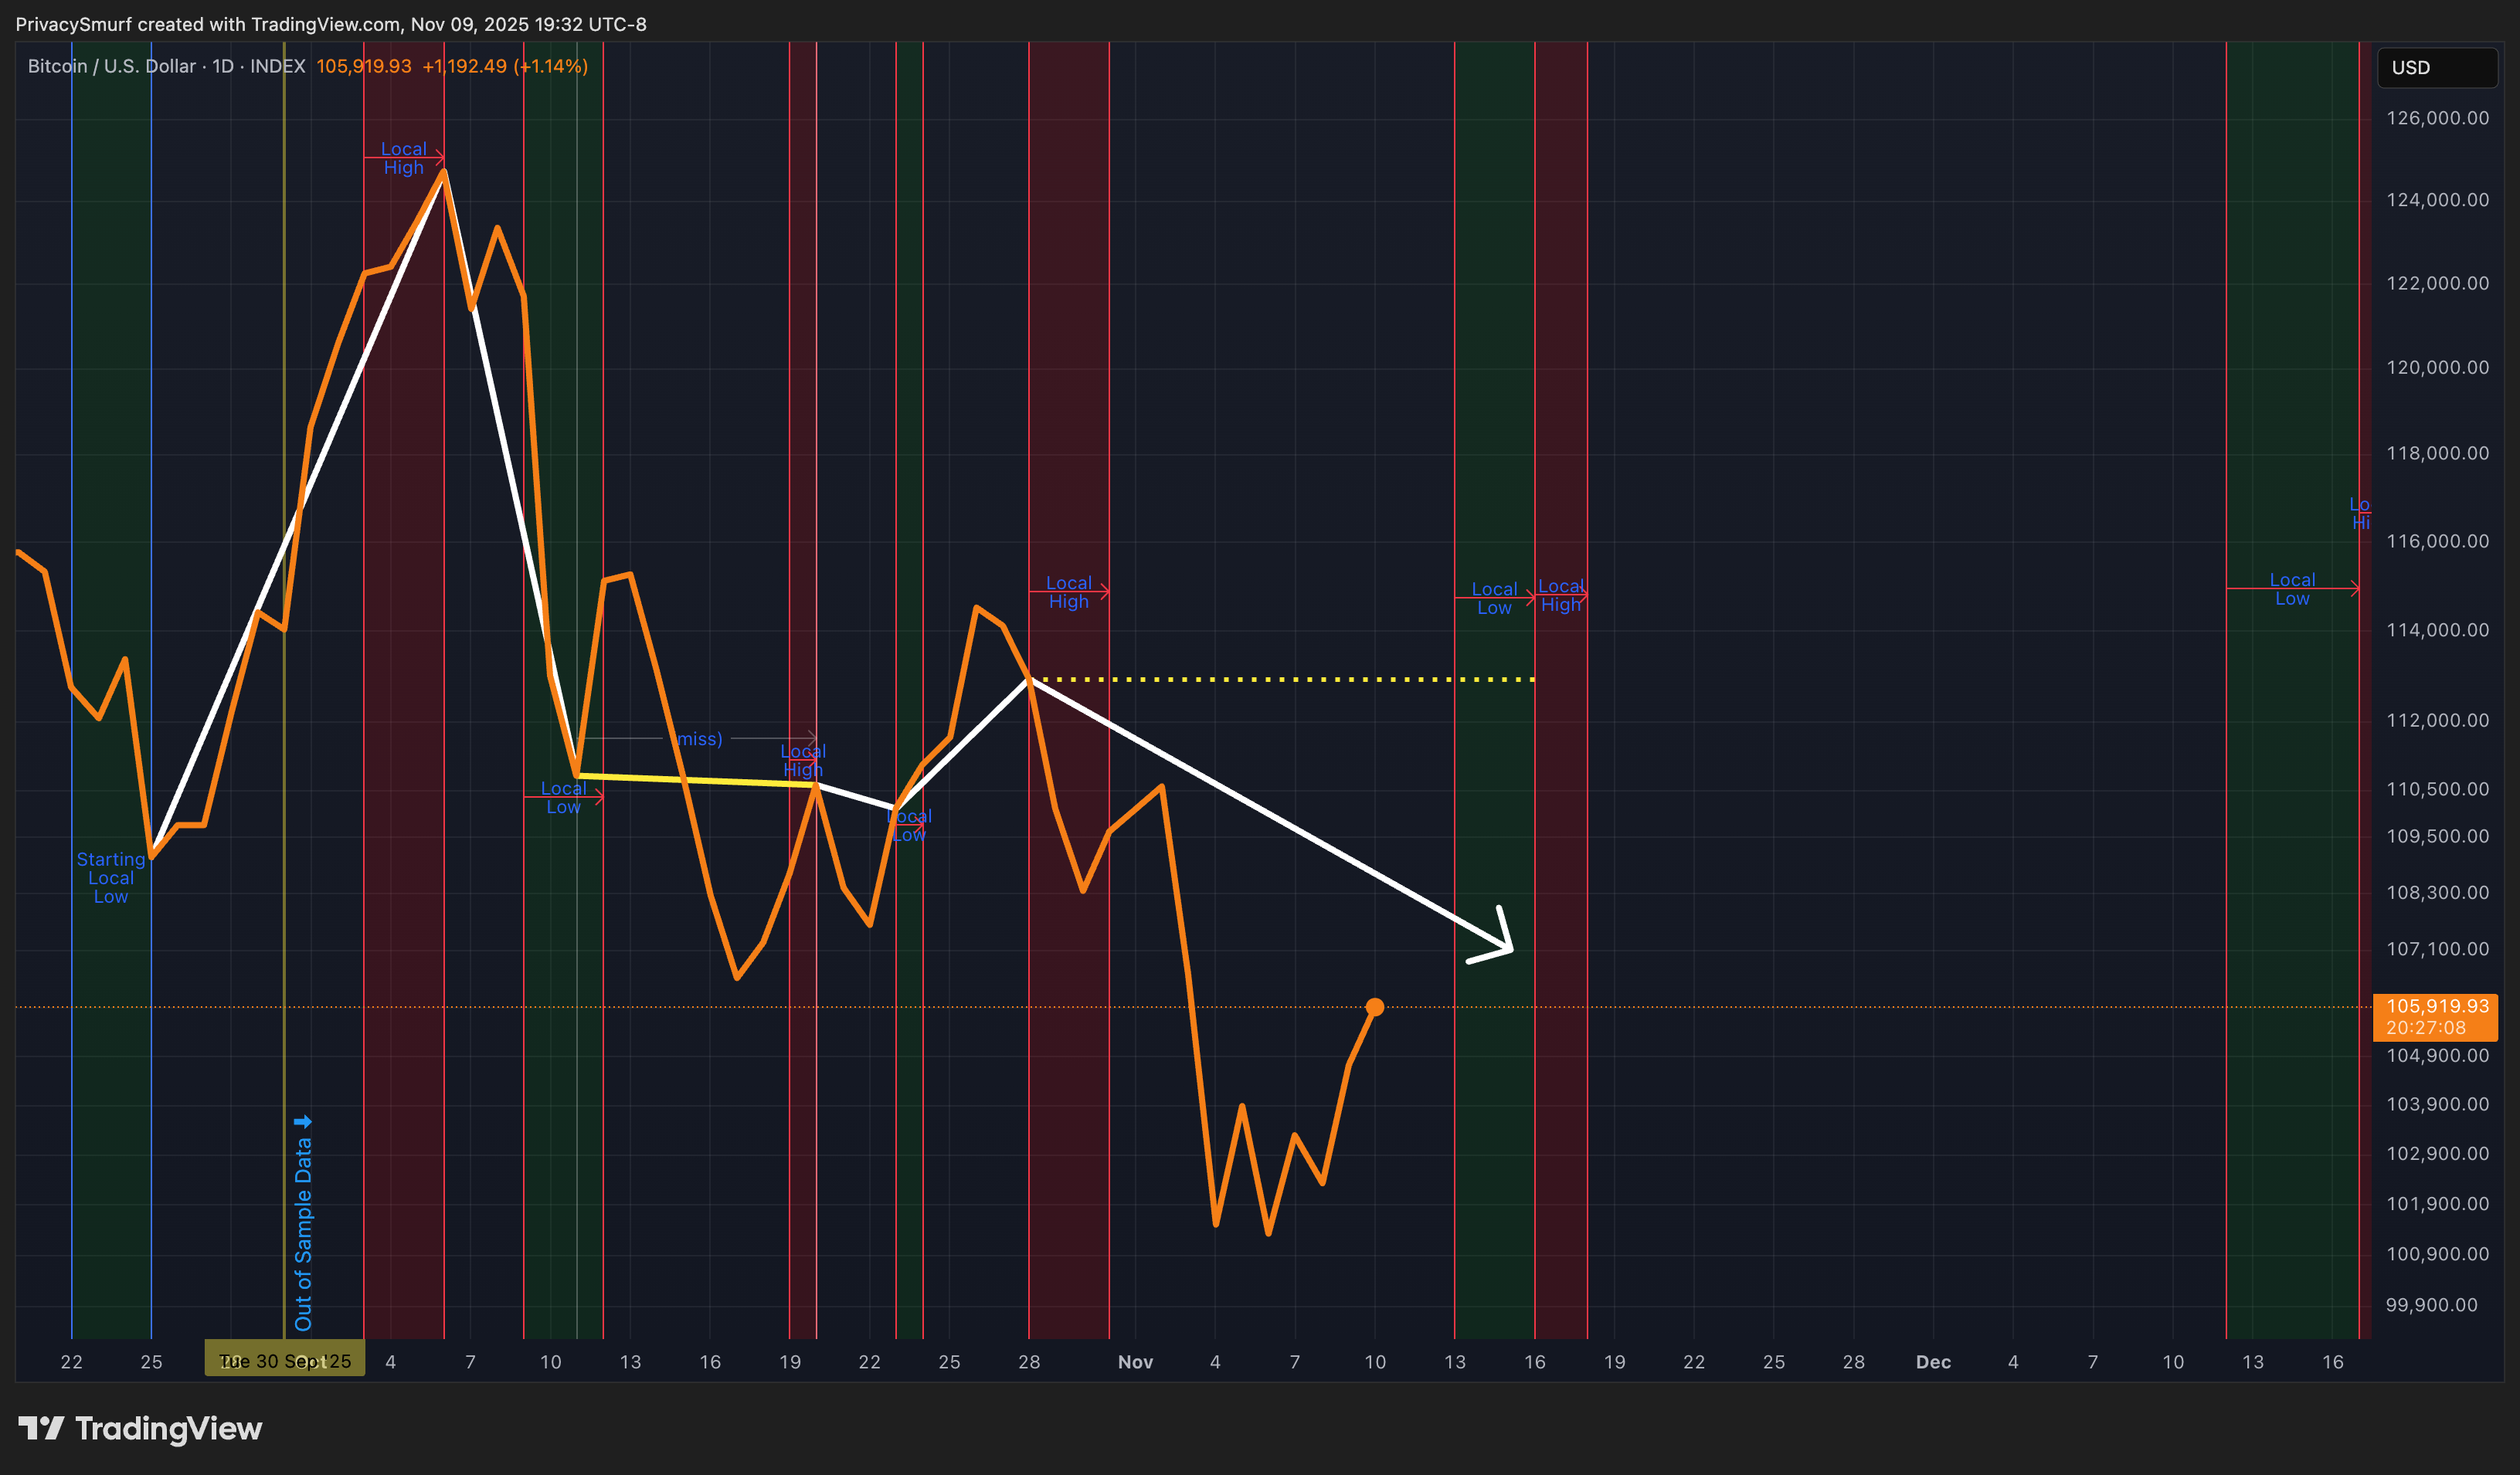Click the TradingView logo at bottom
This screenshot has height=1475, width=2520.
(140, 1428)
